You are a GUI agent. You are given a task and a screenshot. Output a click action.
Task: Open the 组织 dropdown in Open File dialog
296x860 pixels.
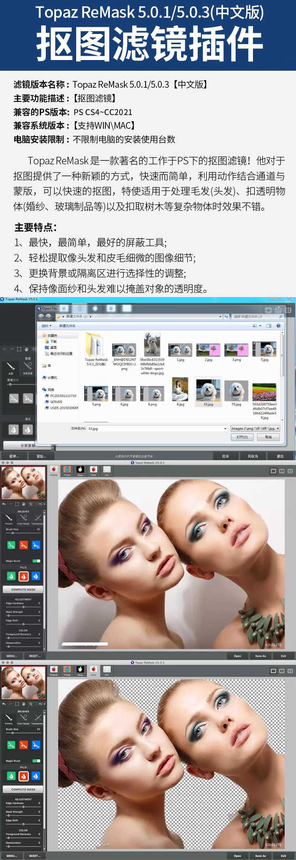(47, 326)
